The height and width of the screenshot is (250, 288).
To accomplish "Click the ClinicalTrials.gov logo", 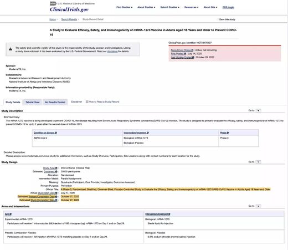I will point(69,9).
